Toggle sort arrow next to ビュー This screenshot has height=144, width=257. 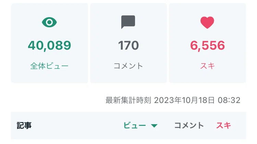154,126
